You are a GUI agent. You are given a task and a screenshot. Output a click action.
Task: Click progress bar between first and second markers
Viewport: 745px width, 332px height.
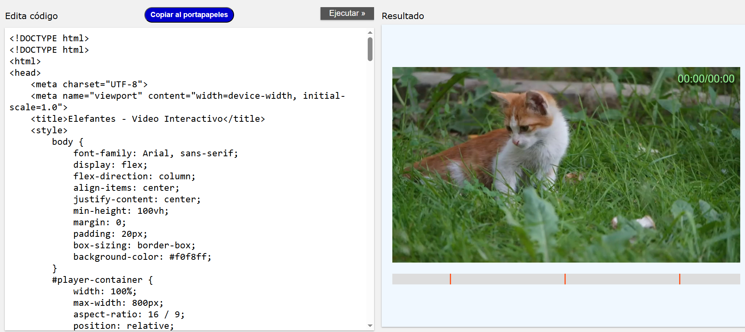pyautogui.click(x=508, y=279)
